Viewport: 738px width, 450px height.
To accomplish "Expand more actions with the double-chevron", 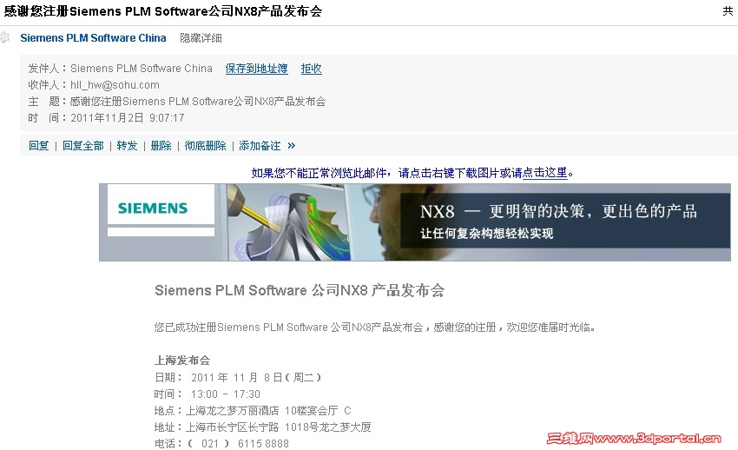I will click(x=292, y=146).
